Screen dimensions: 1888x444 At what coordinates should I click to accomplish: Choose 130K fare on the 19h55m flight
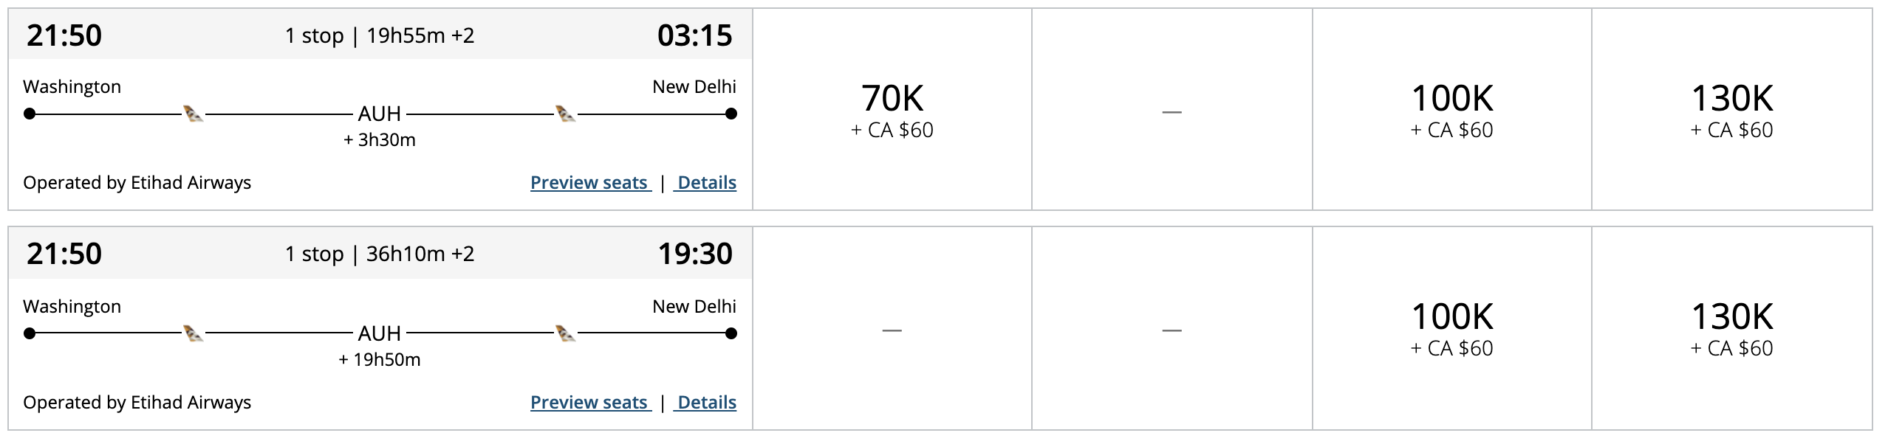(1731, 110)
